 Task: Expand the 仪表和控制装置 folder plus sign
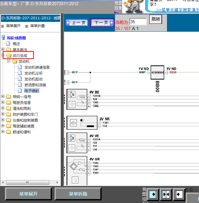(x=3, y=120)
